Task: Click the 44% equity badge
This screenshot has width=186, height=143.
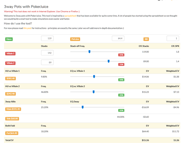Action: (121, 80)
